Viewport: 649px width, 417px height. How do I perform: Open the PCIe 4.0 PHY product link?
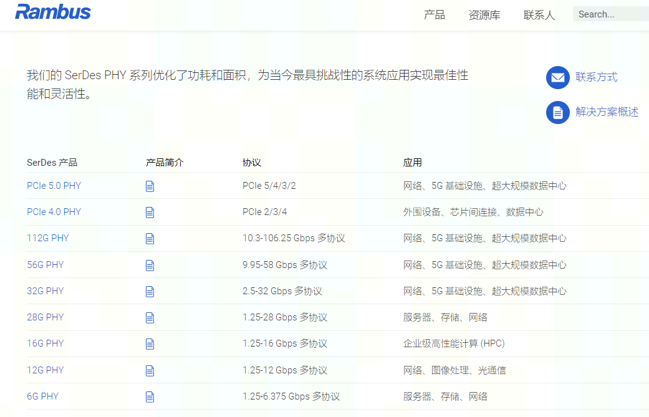tap(54, 212)
